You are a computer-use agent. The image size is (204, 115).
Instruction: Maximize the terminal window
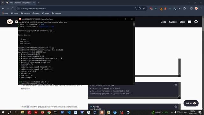pos(125,19)
